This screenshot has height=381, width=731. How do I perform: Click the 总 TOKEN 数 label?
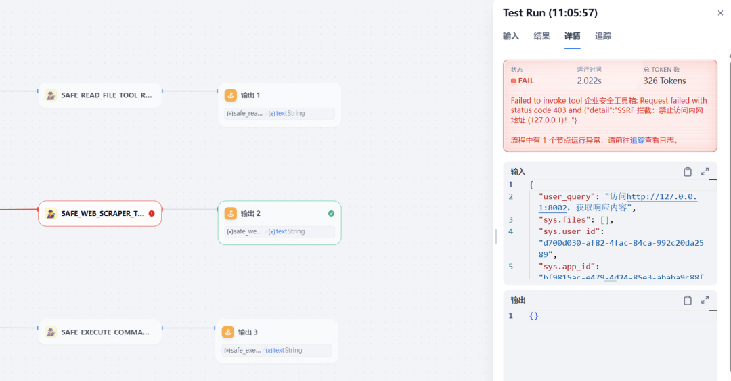[662, 70]
